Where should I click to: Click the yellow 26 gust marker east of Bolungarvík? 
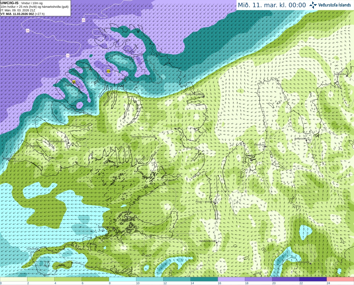pos(108,71)
